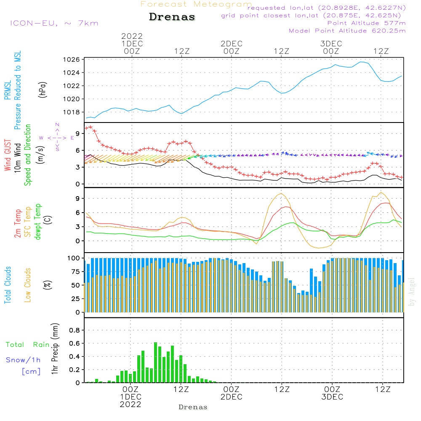
Task: Click the "ICON-EU, ~ 7km" model label
Action: [54, 23]
